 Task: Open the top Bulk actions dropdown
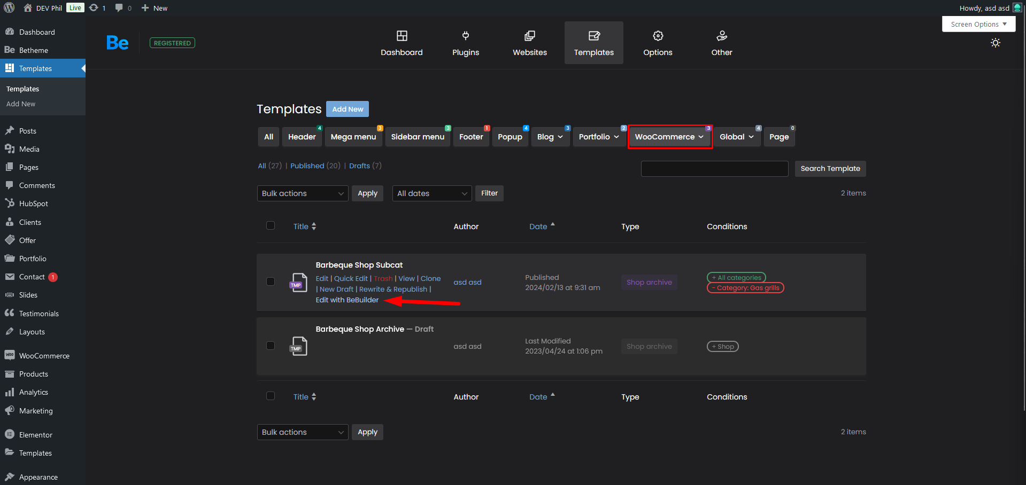click(303, 193)
